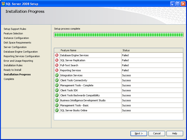Click Failed status of Database Engine Services
Image resolution: width=187 pixels, height=140 pixels.
pyautogui.click(x=125, y=55)
